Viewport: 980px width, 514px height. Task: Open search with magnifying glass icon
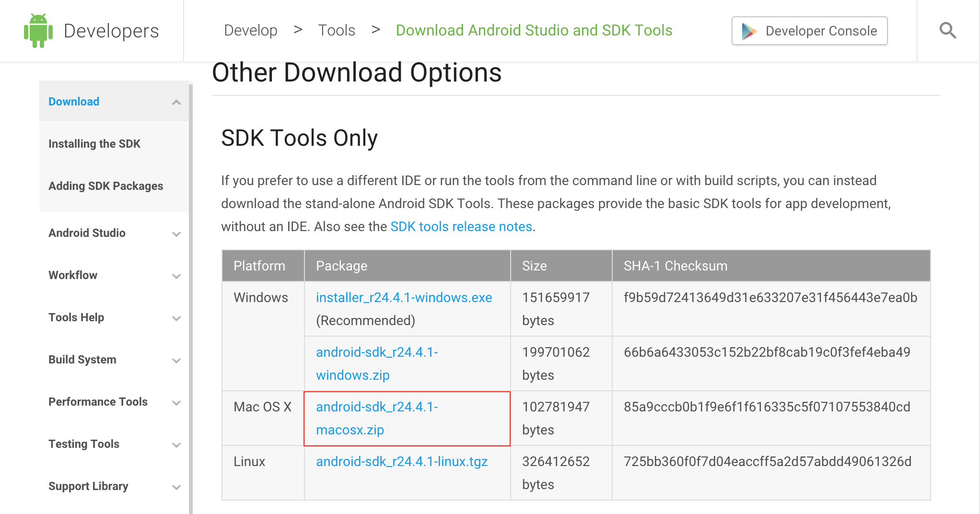947,31
